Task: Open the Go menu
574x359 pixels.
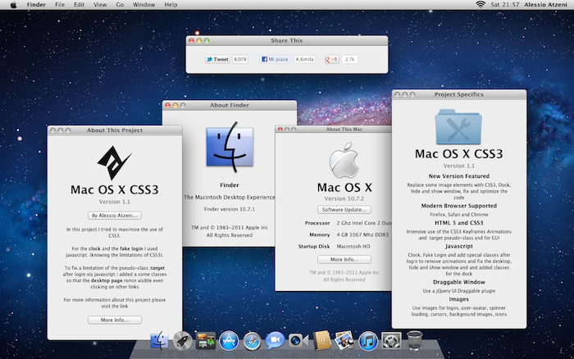Action: pos(120,5)
